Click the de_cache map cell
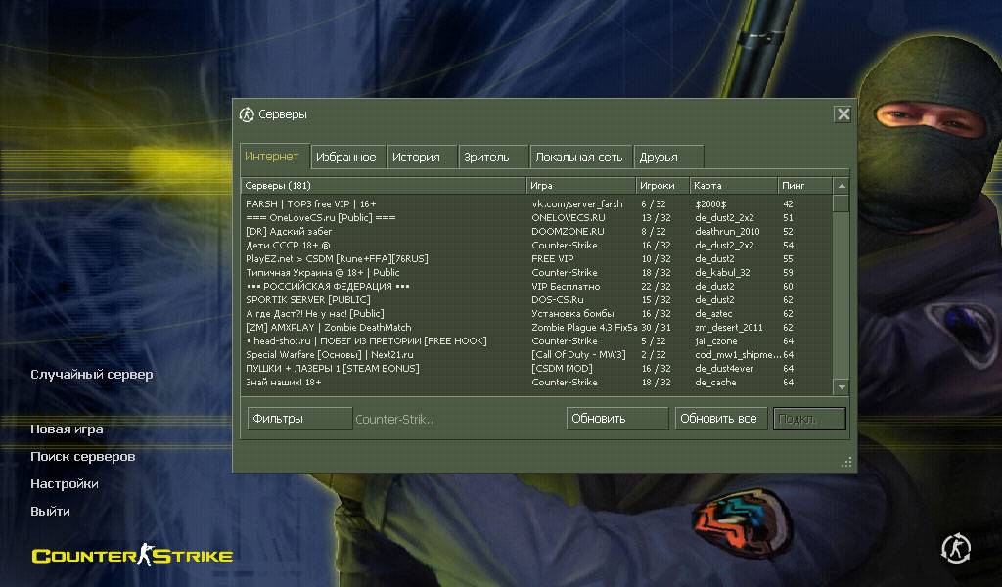The image size is (1002, 587). click(x=715, y=383)
